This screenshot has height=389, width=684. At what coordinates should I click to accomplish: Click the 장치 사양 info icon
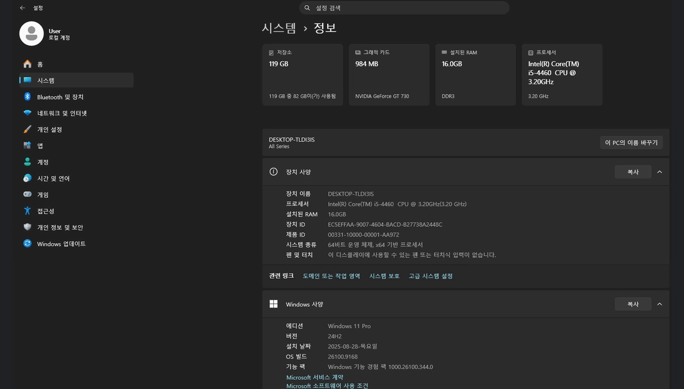pyautogui.click(x=274, y=172)
